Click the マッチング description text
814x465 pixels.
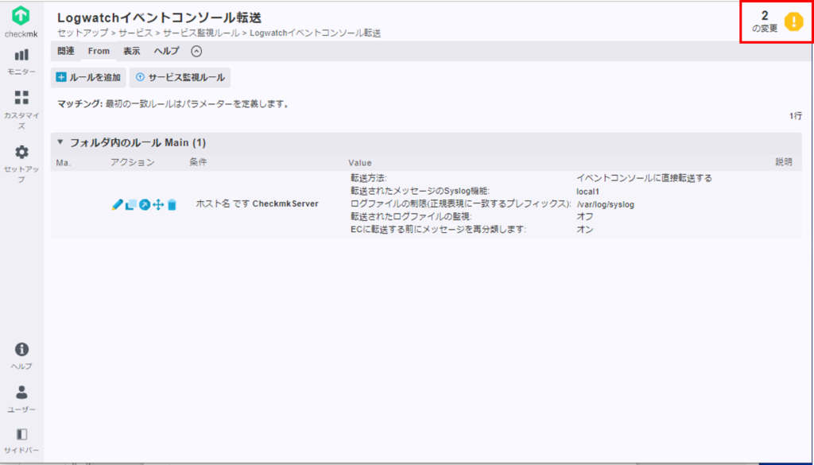[x=172, y=104]
